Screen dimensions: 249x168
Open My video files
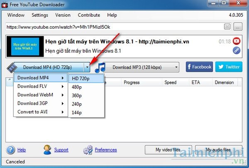pos(168,150)
